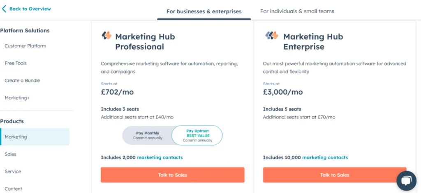
Task: Click the Marketing Hub Professional logo icon
Action: tap(106, 36)
